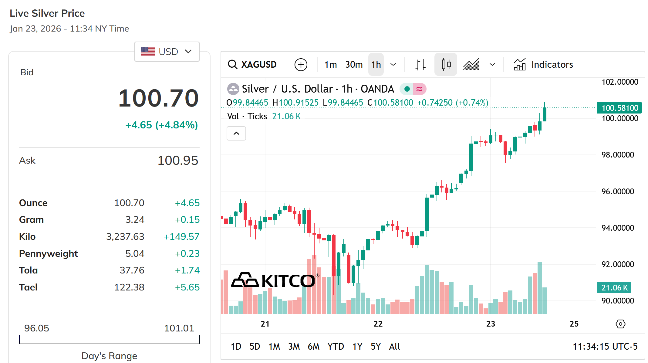Click the 11:34:15 UTC-5 timezone button
648x363 pixels.
pos(605,346)
